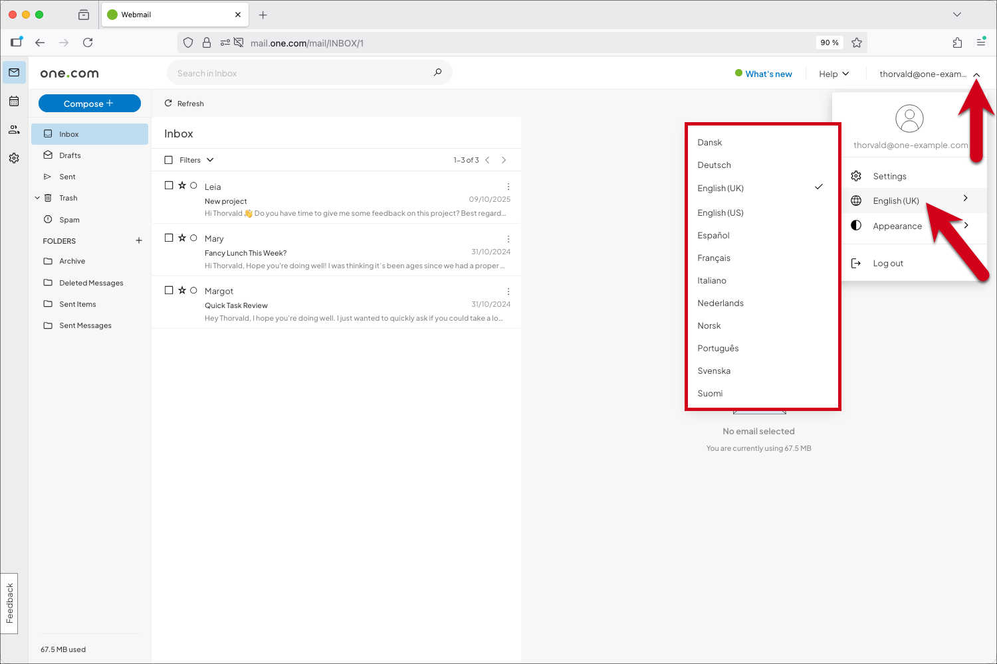Image resolution: width=997 pixels, height=664 pixels.
Task: Select Français from the language list
Action: pos(714,258)
